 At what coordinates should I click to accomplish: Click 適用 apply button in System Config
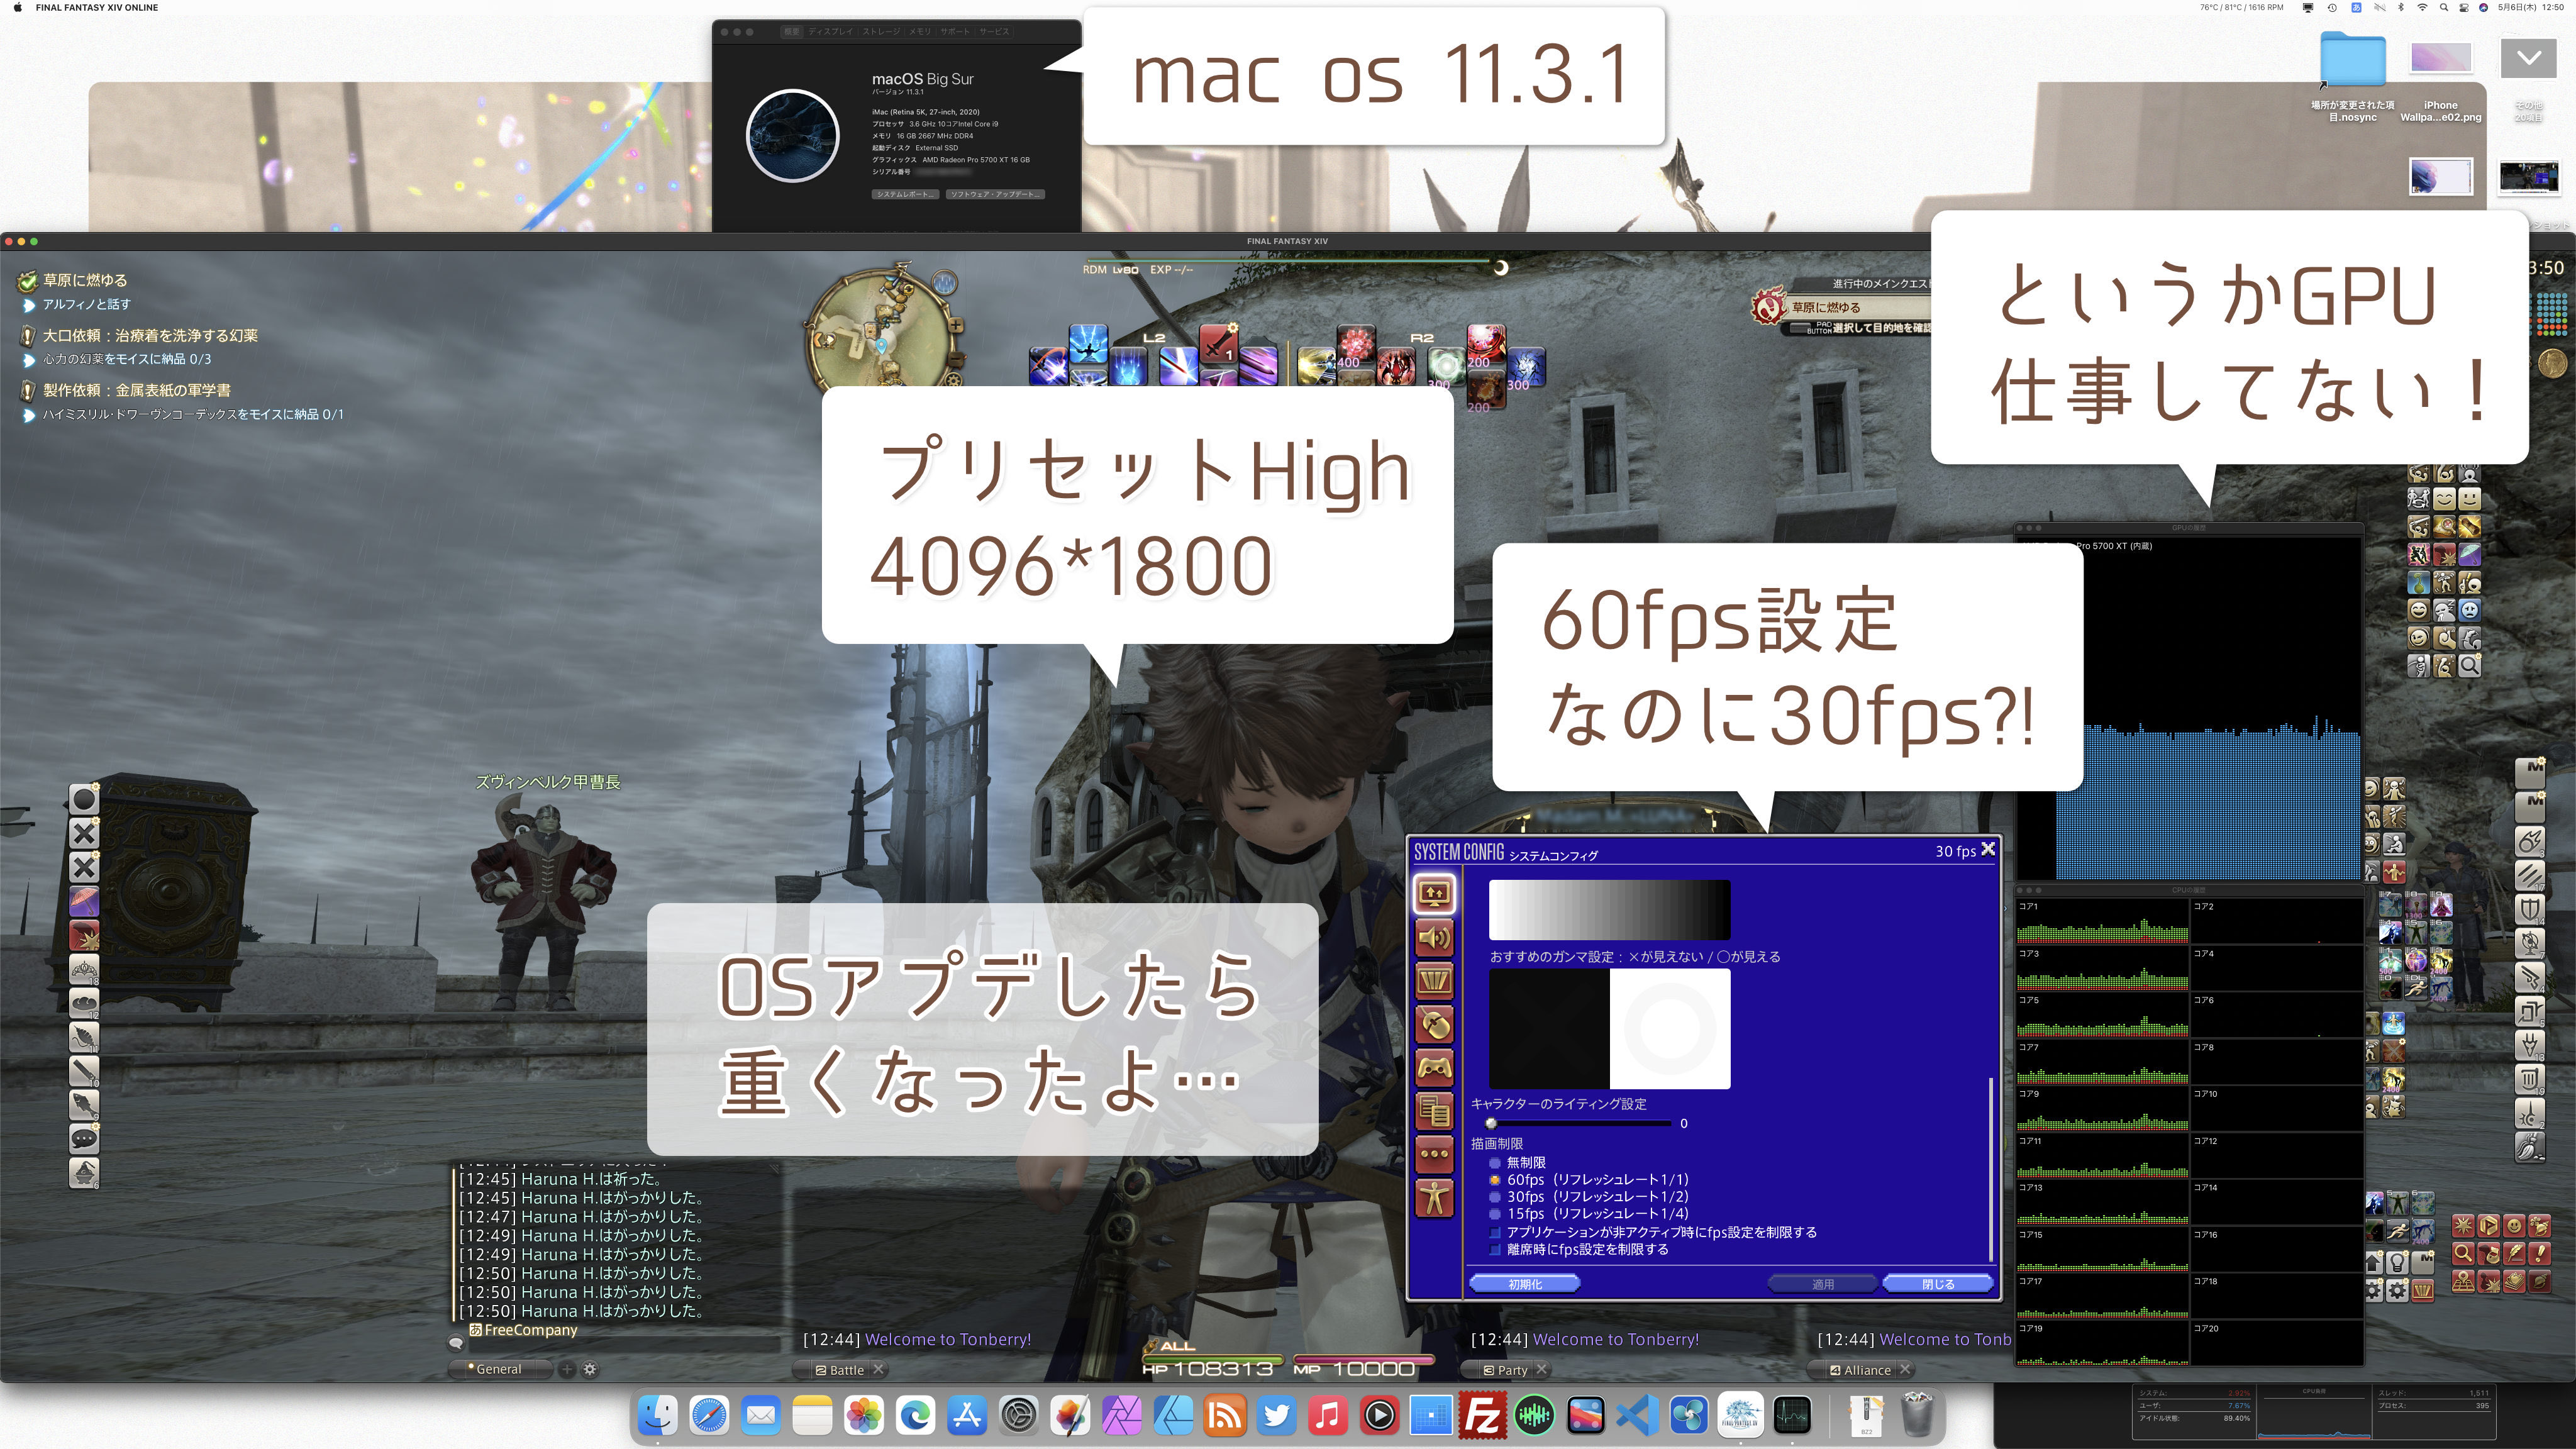coord(1823,1284)
